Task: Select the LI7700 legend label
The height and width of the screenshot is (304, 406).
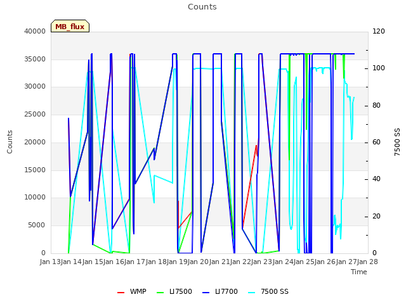Action: [226, 291]
